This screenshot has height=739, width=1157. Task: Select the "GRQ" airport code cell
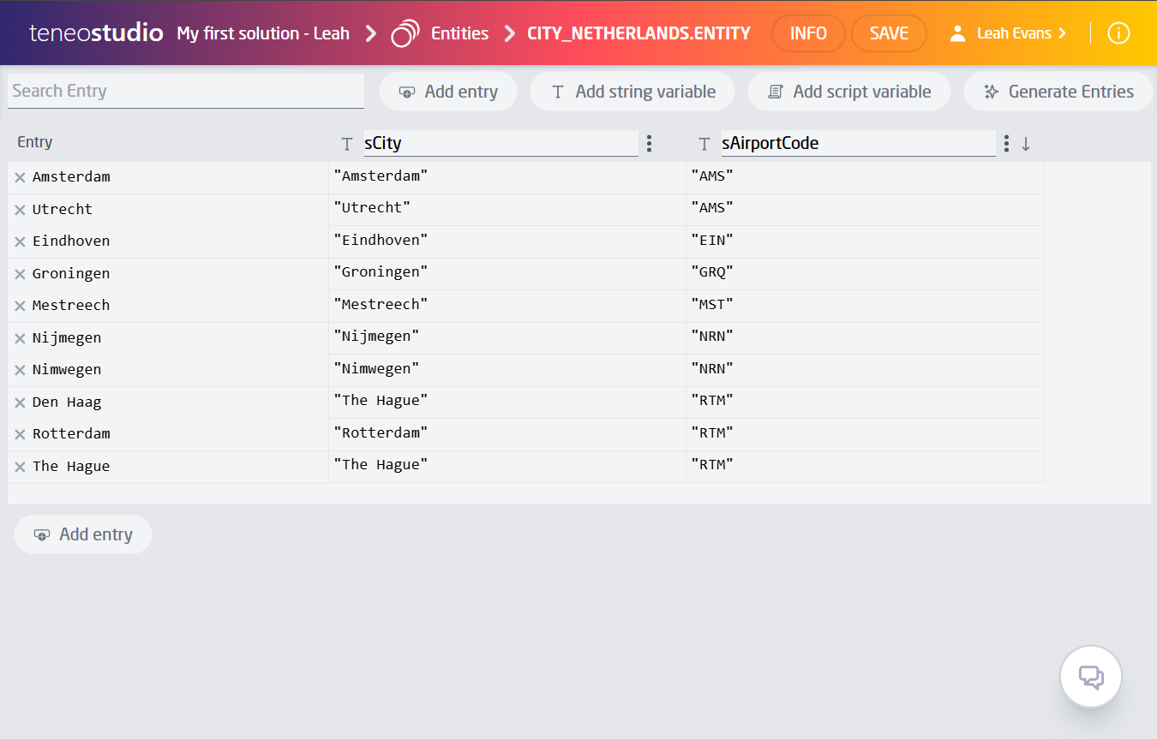click(865, 273)
